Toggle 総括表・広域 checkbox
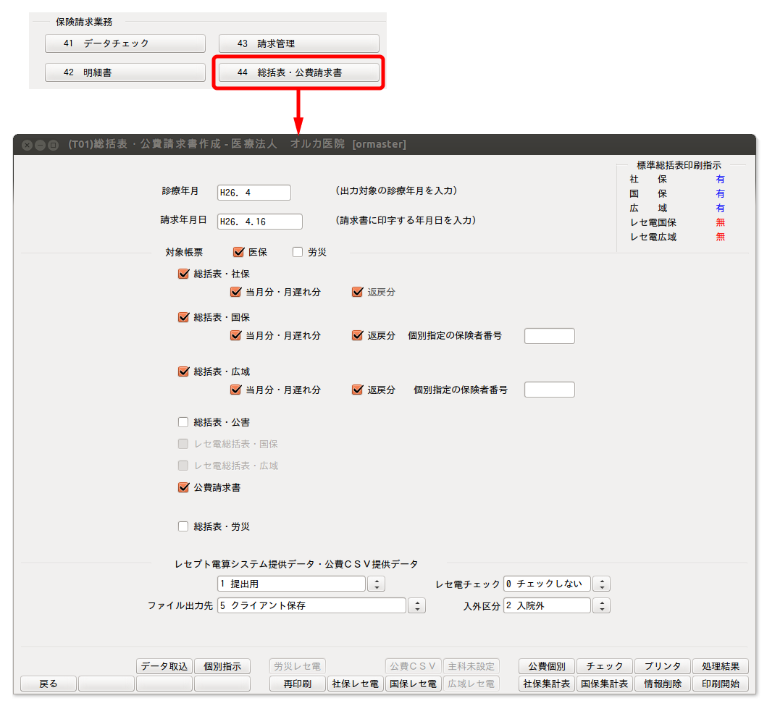 coord(183,371)
